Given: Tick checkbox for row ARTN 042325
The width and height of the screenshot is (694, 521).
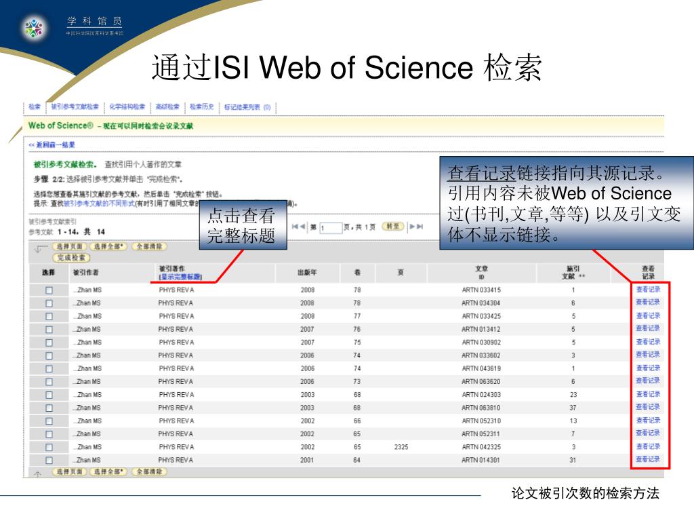Looking at the screenshot, I should (49, 447).
